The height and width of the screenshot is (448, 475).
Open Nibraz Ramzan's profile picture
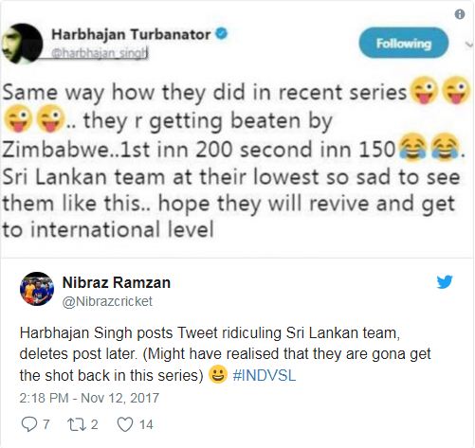tap(37, 289)
